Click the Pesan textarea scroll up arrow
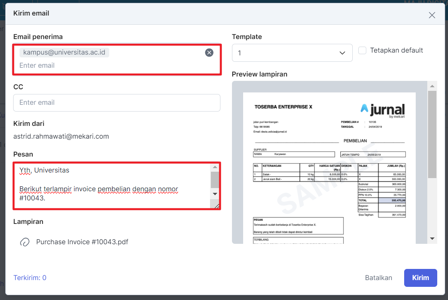The image size is (448, 300). tap(215, 167)
